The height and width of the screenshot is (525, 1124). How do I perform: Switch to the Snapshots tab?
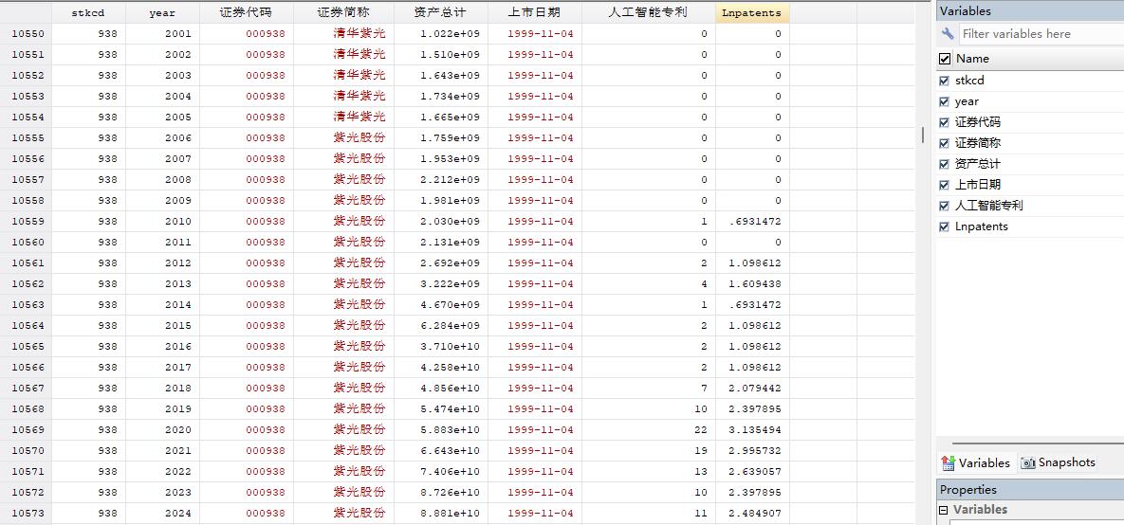click(x=1058, y=462)
